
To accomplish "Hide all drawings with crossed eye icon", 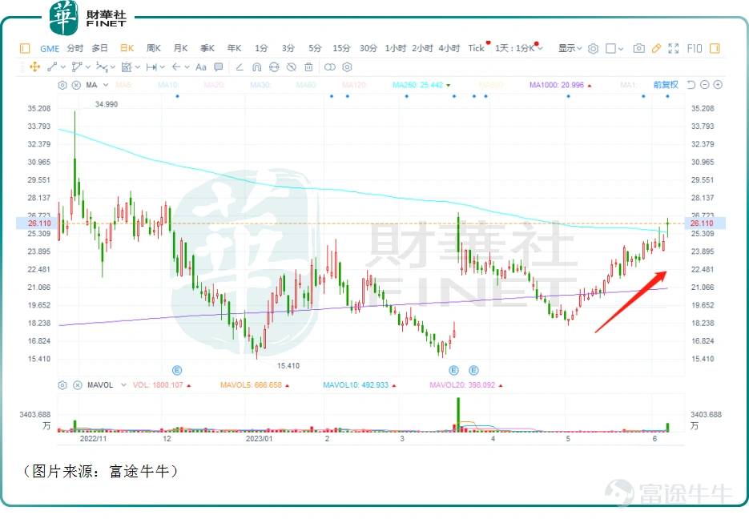I will coord(292,66).
